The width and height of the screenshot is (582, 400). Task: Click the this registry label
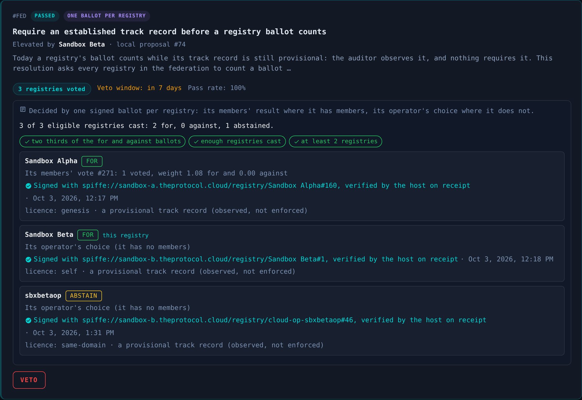point(125,235)
